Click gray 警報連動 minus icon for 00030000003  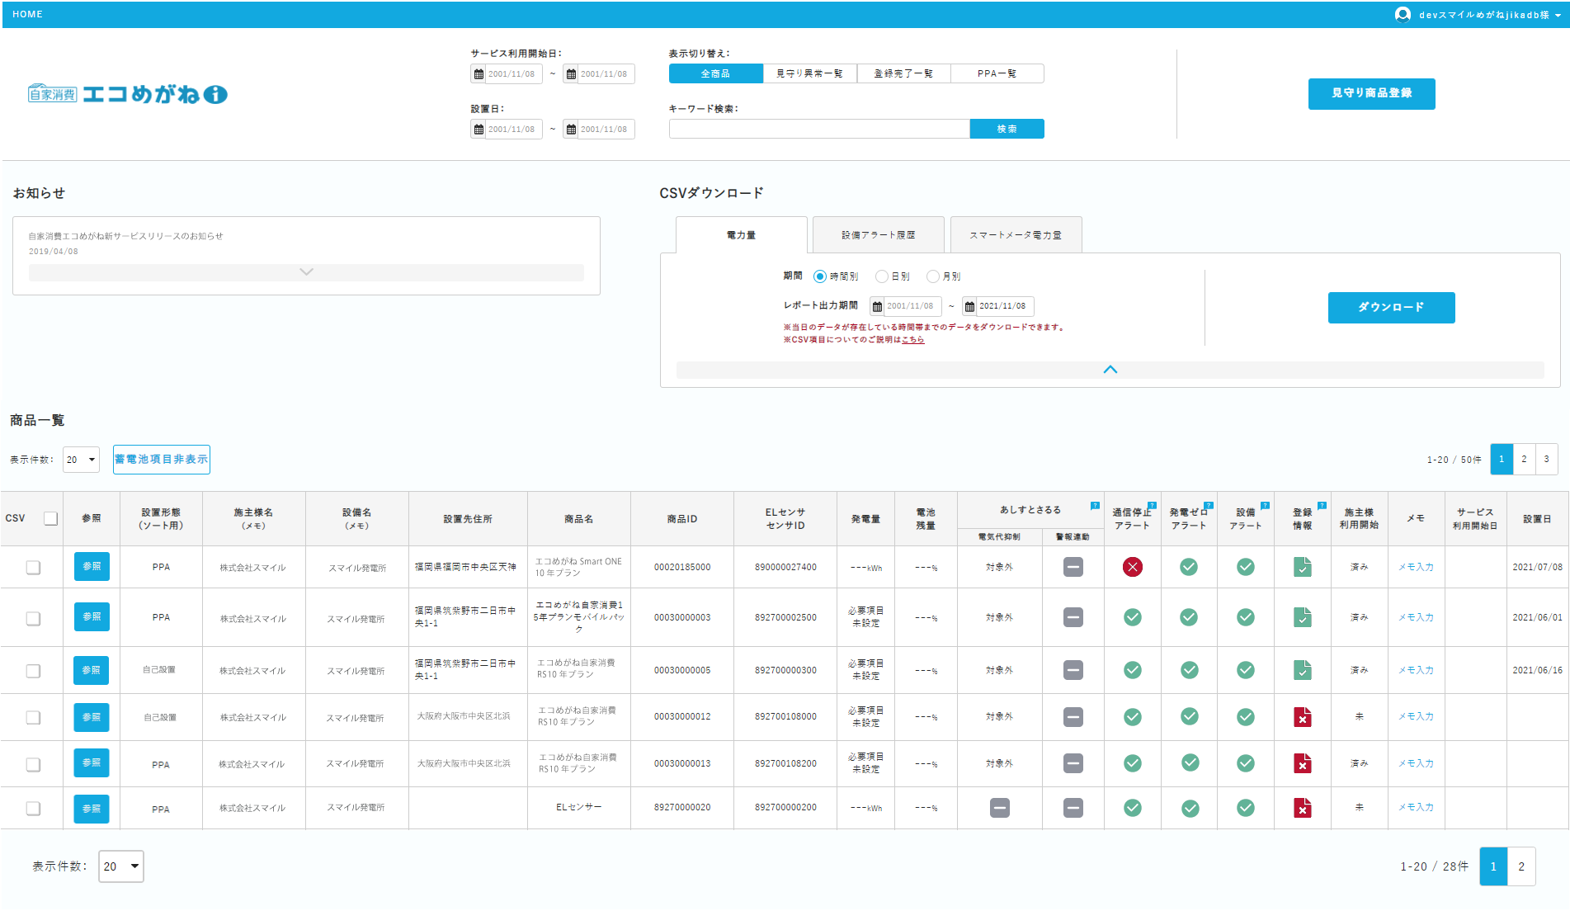pyautogui.click(x=1073, y=617)
